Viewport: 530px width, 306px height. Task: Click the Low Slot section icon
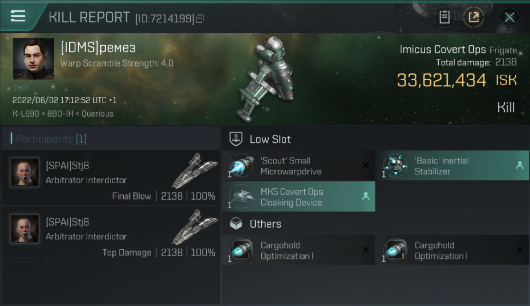[236, 139]
